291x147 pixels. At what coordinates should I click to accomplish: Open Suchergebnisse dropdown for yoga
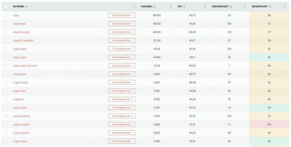(122, 15)
